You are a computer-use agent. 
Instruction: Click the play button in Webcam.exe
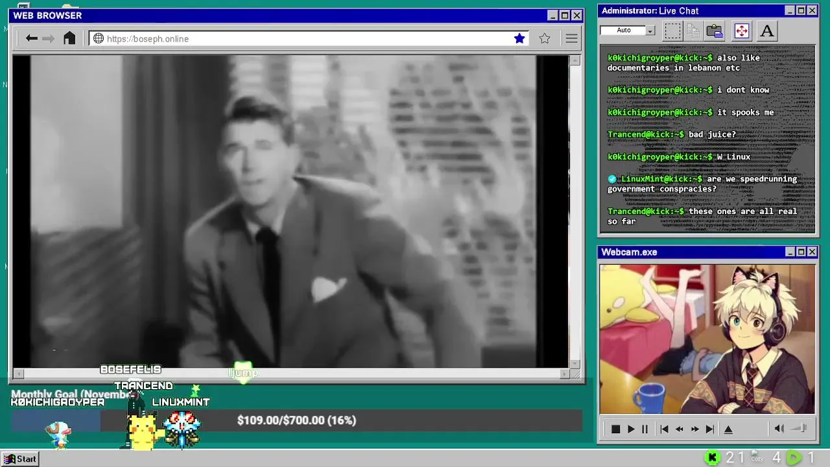coord(630,429)
